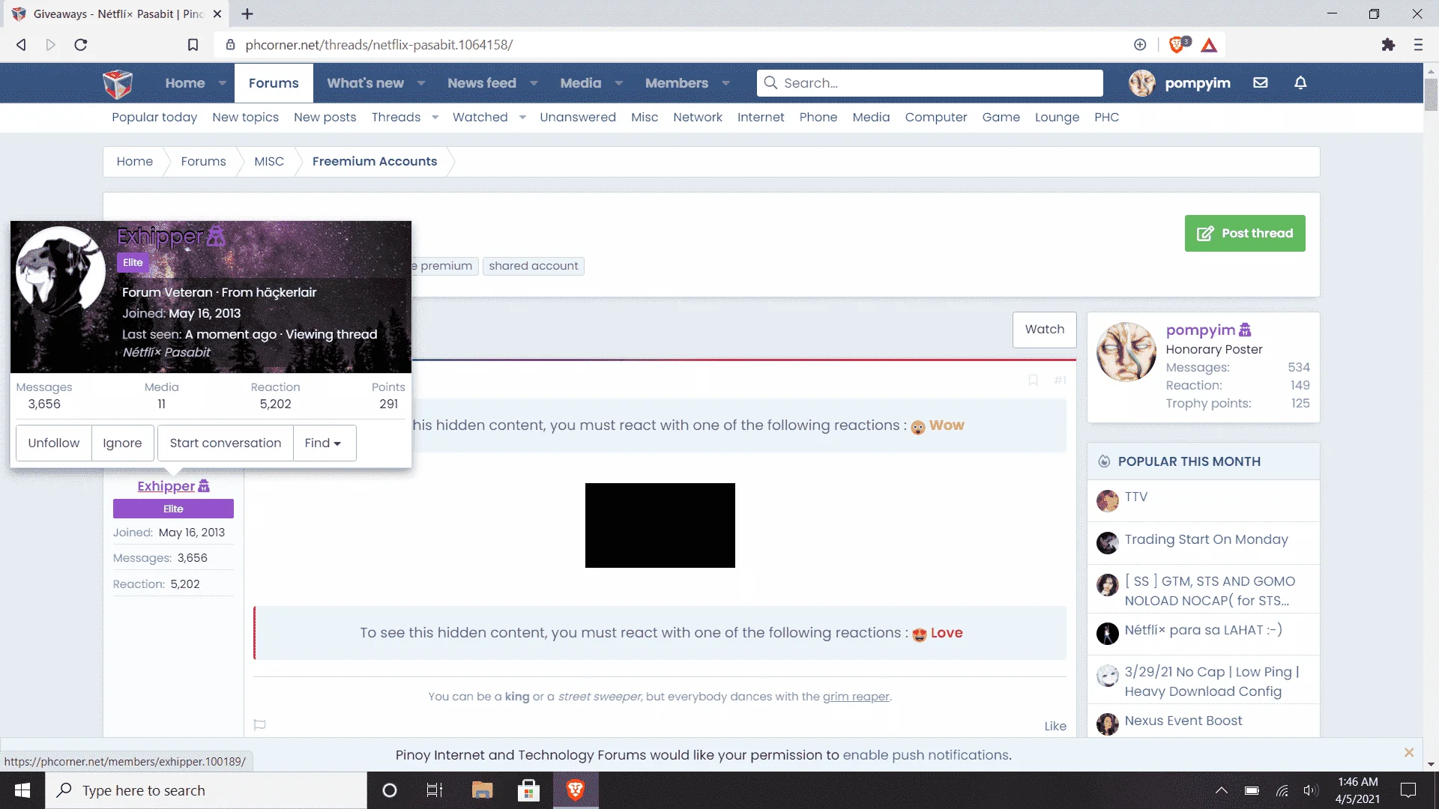
Task: Click Start conversation button
Action: (x=226, y=443)
